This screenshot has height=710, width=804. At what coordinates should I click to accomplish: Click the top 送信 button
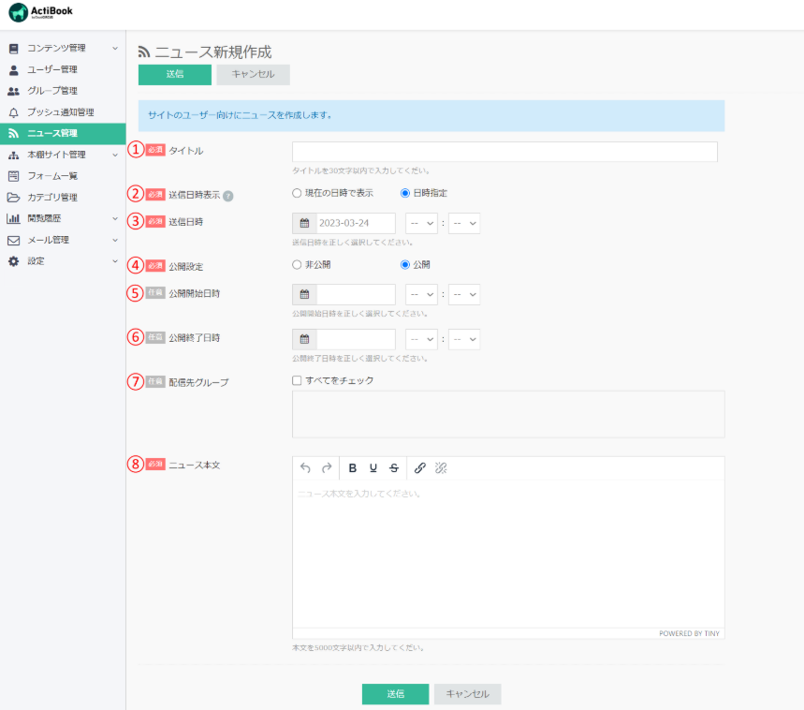coord(175,74)
